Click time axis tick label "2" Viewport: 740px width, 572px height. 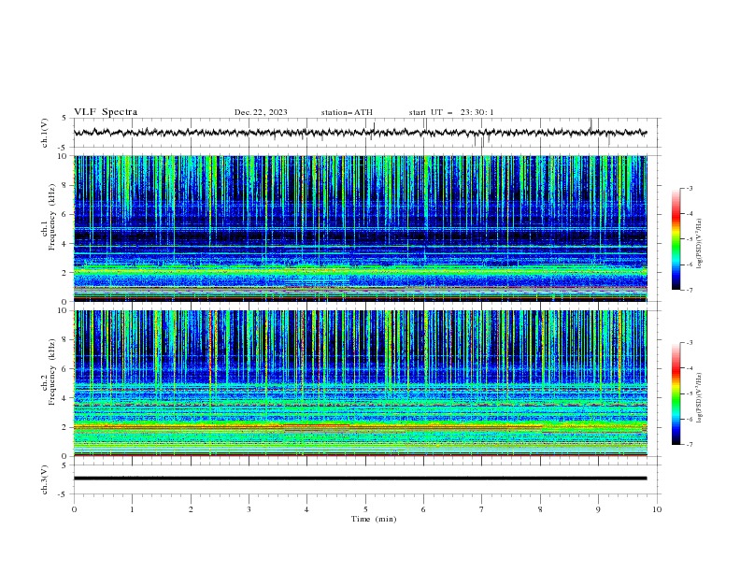(191, 509)
